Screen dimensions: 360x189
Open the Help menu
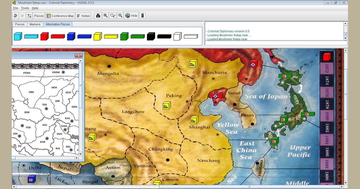pos(35,8)
